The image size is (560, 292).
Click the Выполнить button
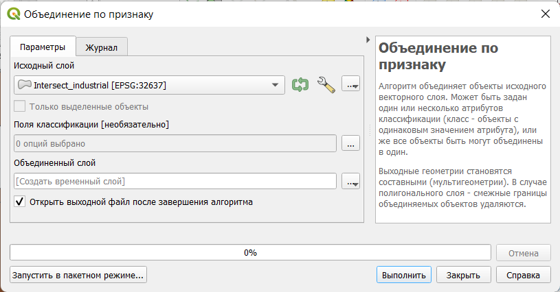pyautogui.click(x=404, y=275)
